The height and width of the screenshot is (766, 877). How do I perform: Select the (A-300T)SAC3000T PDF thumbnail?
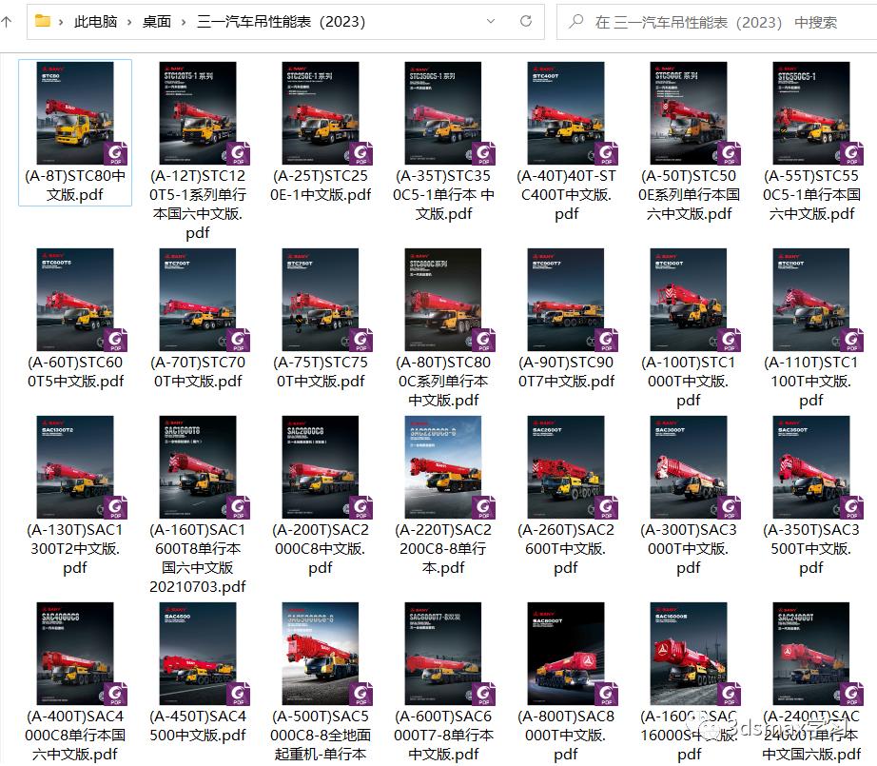(x=689, y=466)
